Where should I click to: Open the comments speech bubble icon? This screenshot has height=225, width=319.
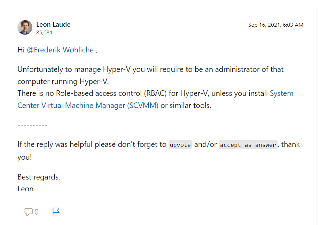(x=29, y=212)
